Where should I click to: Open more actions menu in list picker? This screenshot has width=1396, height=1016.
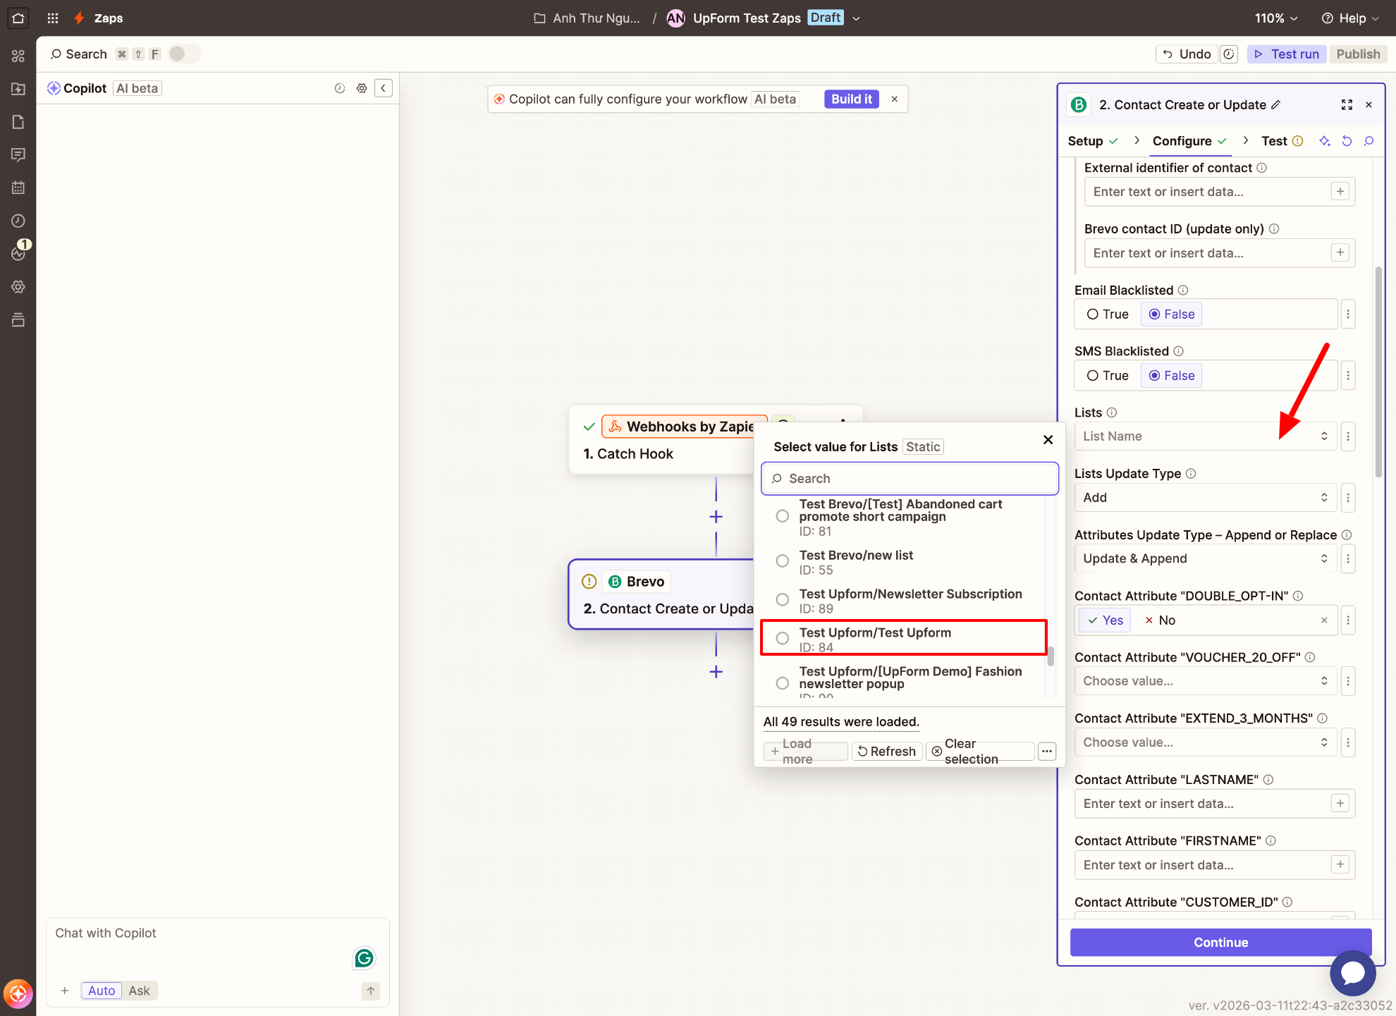pyautogui.click(x=1047, y=751)
